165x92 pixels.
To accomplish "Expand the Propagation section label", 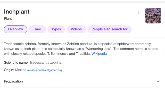I will pos(13,81).
